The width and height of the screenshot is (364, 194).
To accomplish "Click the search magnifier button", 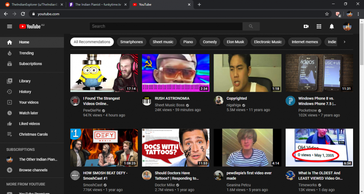I will click(x=251, y=26).
